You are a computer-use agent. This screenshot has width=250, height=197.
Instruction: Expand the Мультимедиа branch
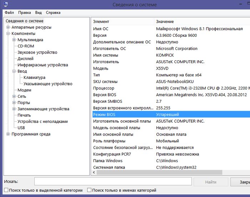[x=14, y=40]
